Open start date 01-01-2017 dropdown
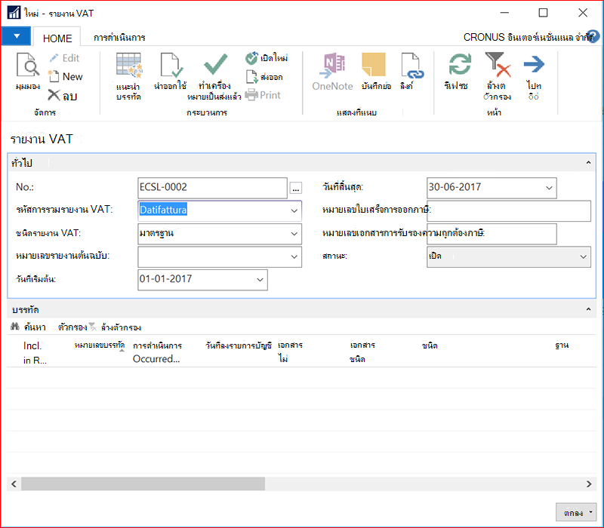 [x=260, y=280]
